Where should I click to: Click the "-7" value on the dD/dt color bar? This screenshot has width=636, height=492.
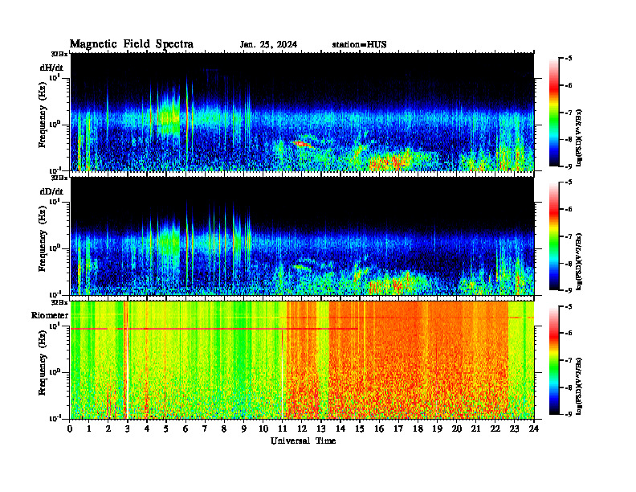(569, 236)
